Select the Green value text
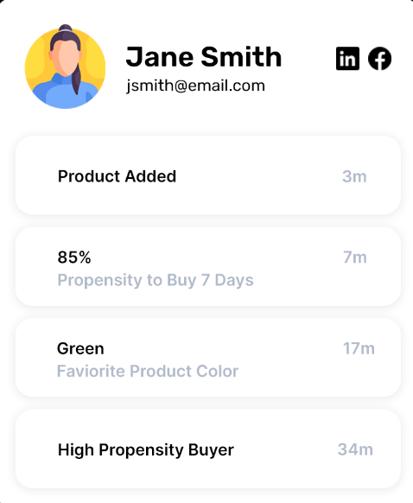 pos(80,348)
